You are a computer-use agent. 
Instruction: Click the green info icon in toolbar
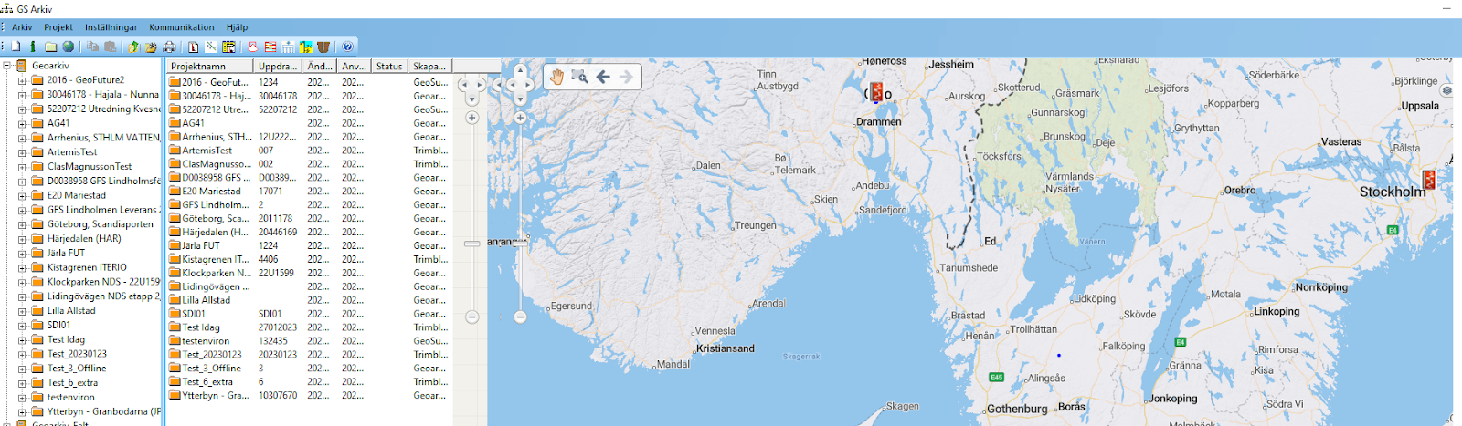(33, 47)
